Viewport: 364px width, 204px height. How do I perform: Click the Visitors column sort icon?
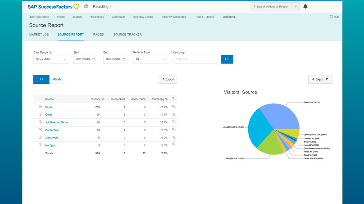tap(103, 99)
